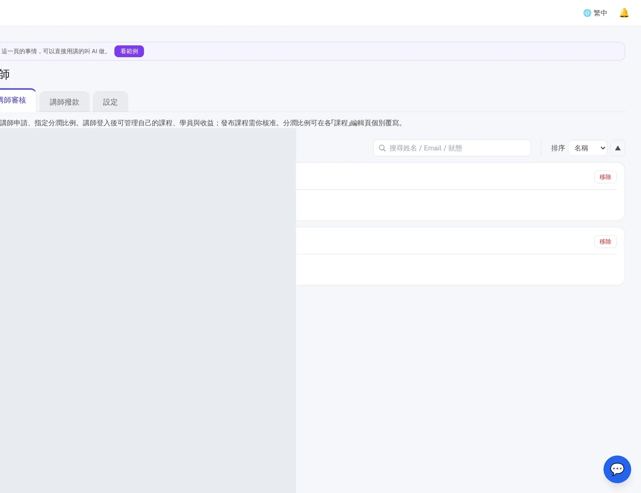Click 移除 on the second instructor card
The height and width of the screenshot is (493, 641).
click(x=605, y=241)
